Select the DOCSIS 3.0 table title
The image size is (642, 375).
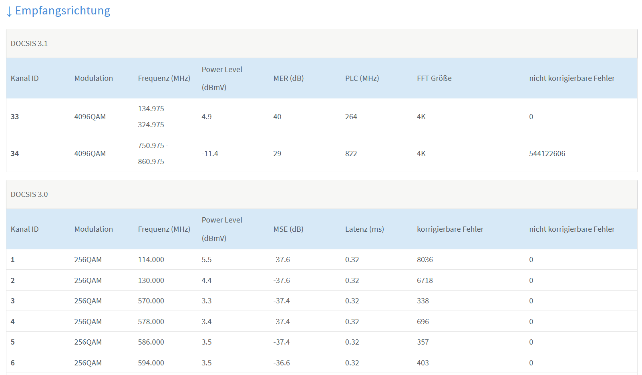pyautogui.click(x=29, y=195)
